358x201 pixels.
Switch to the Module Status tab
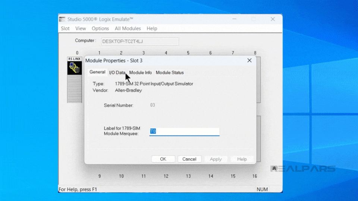click(x=170, y=73)
